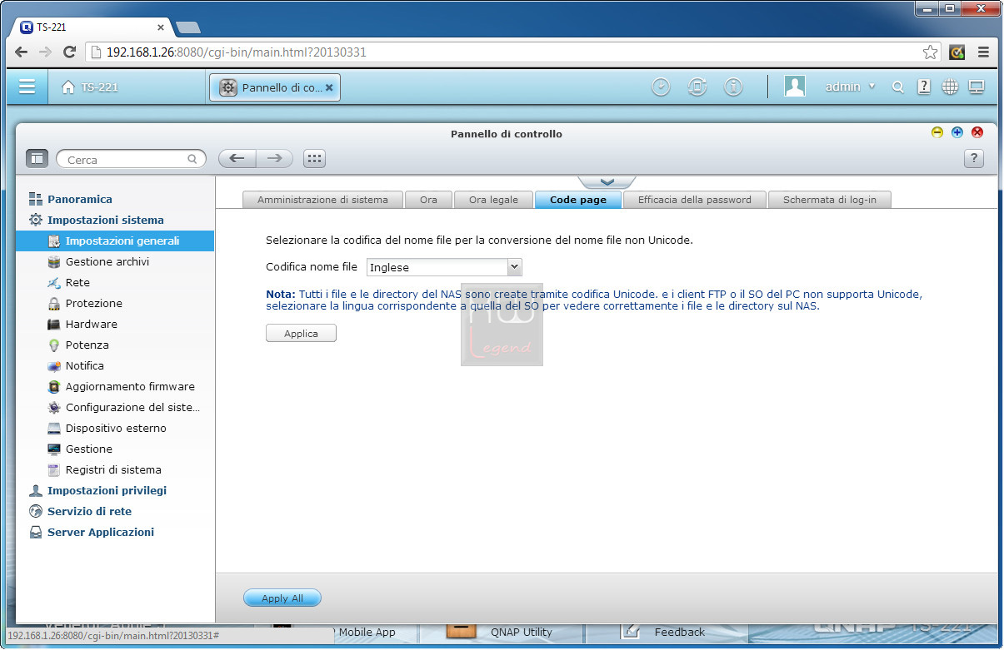Image resolution: width=1004 pixels, height=650 pixels.
Task: Switch to Amministrazione di sistema tab
Action: pos(322,200)
